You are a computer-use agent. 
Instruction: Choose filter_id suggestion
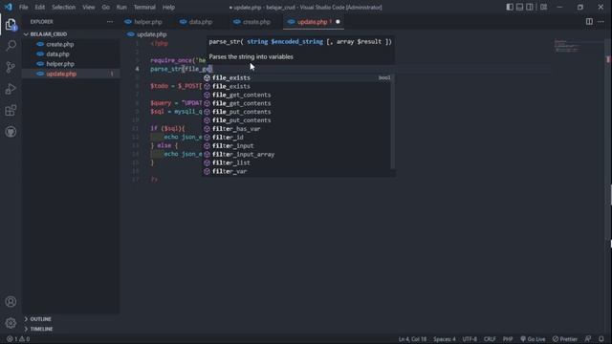click(x=297, y=138)
